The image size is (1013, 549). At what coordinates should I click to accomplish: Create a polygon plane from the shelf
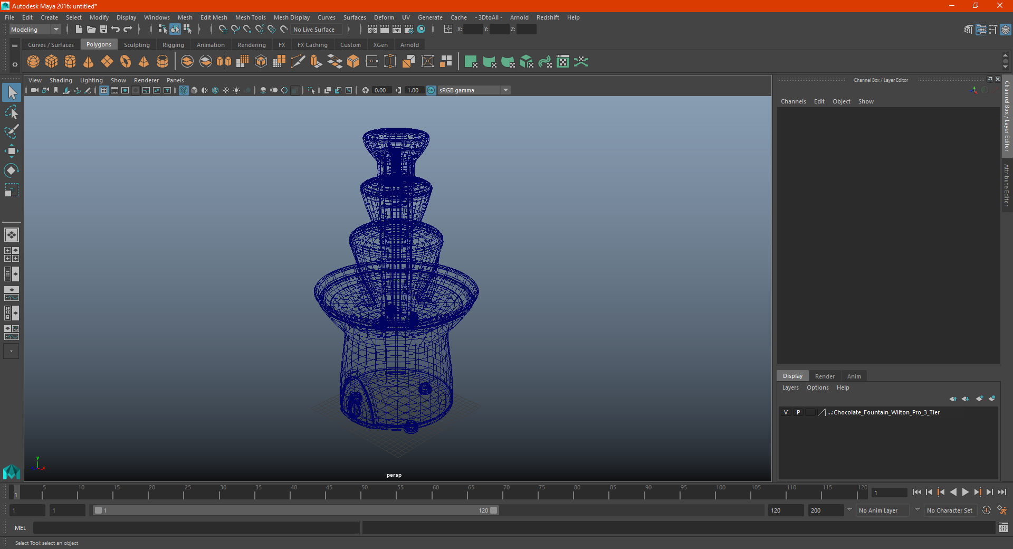tap(107, 62)
